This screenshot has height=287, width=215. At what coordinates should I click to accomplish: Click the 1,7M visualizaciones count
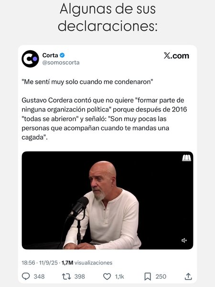pos(87,263)
